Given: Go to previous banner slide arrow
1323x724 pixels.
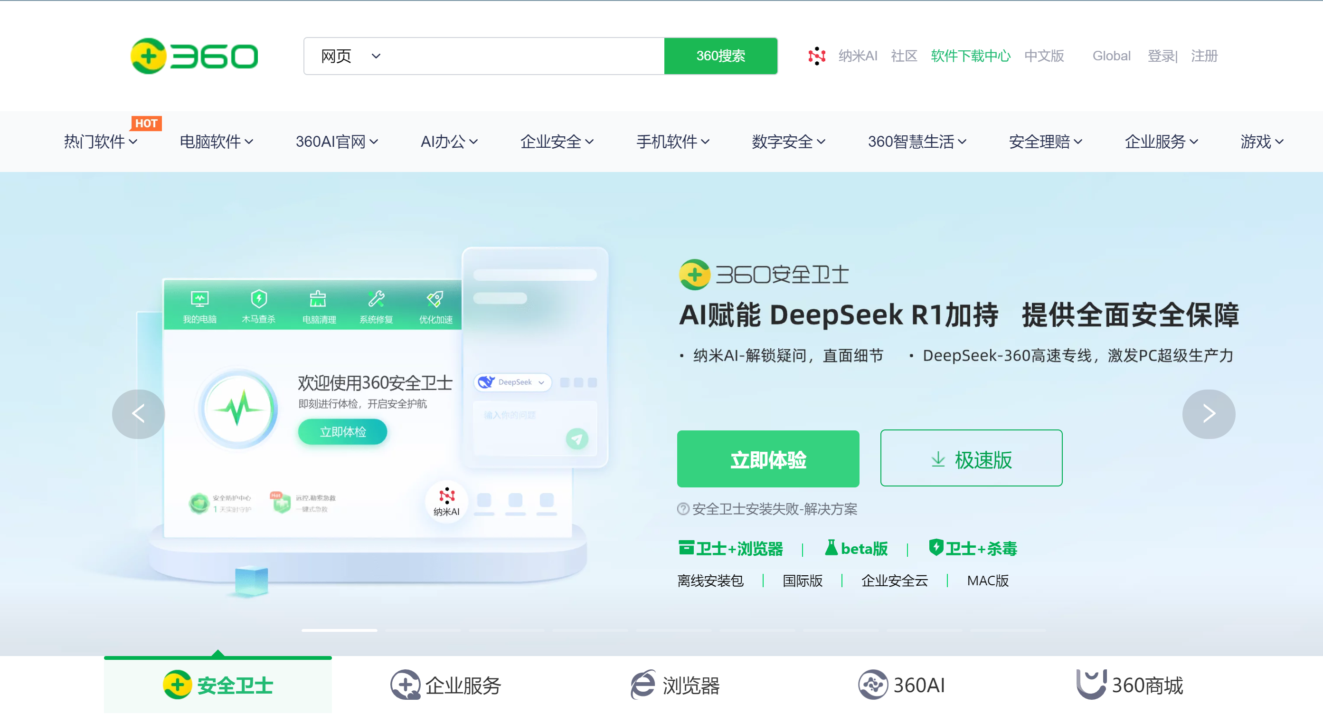Looking at the screenshot, I should (138, 414).
